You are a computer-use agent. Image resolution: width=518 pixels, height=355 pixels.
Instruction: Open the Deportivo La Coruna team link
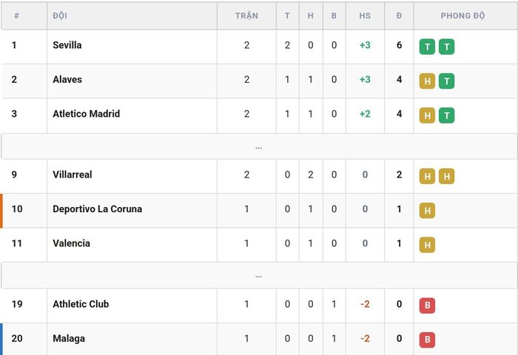[x=98, y=209]
